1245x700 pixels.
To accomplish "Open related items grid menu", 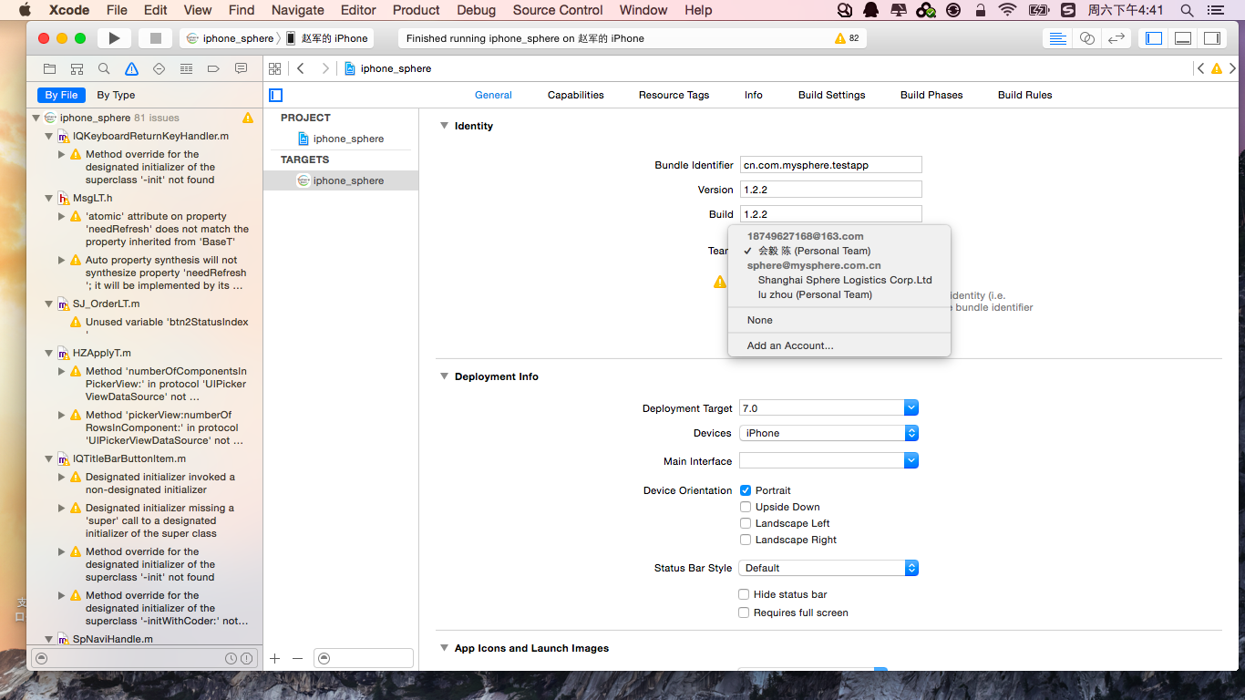I will (x=275, y=68).
